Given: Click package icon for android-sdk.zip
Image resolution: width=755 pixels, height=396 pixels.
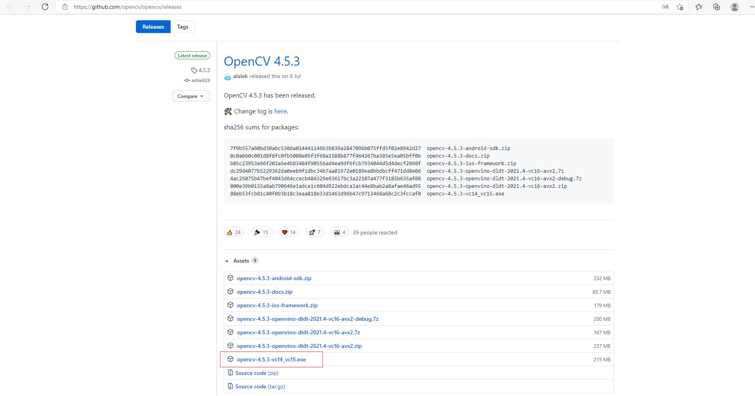Looking at the screenshot, I should click(230, 278).
